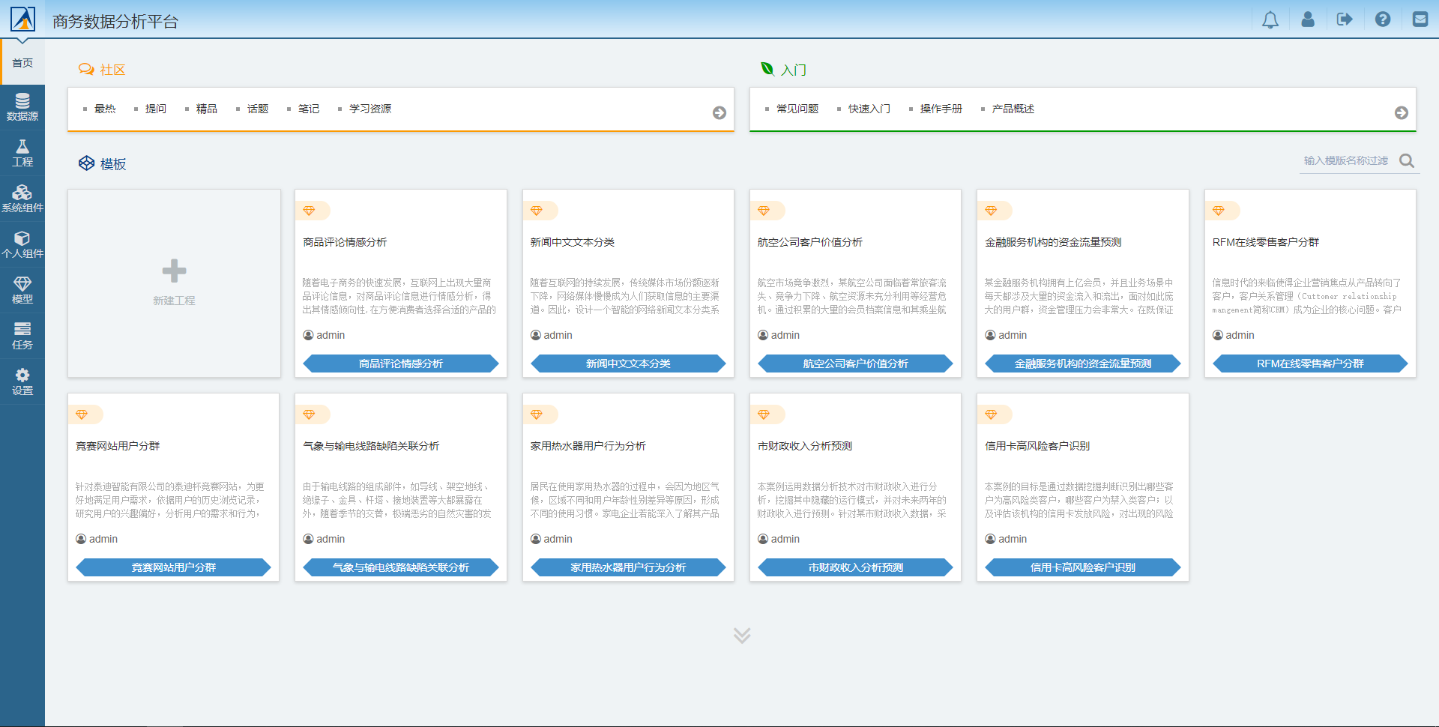
Task: Click the platform logo icon
Action: (22, 19)
